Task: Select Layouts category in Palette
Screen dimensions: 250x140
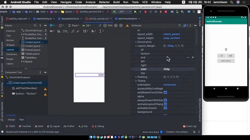Action: coord(10,50)
